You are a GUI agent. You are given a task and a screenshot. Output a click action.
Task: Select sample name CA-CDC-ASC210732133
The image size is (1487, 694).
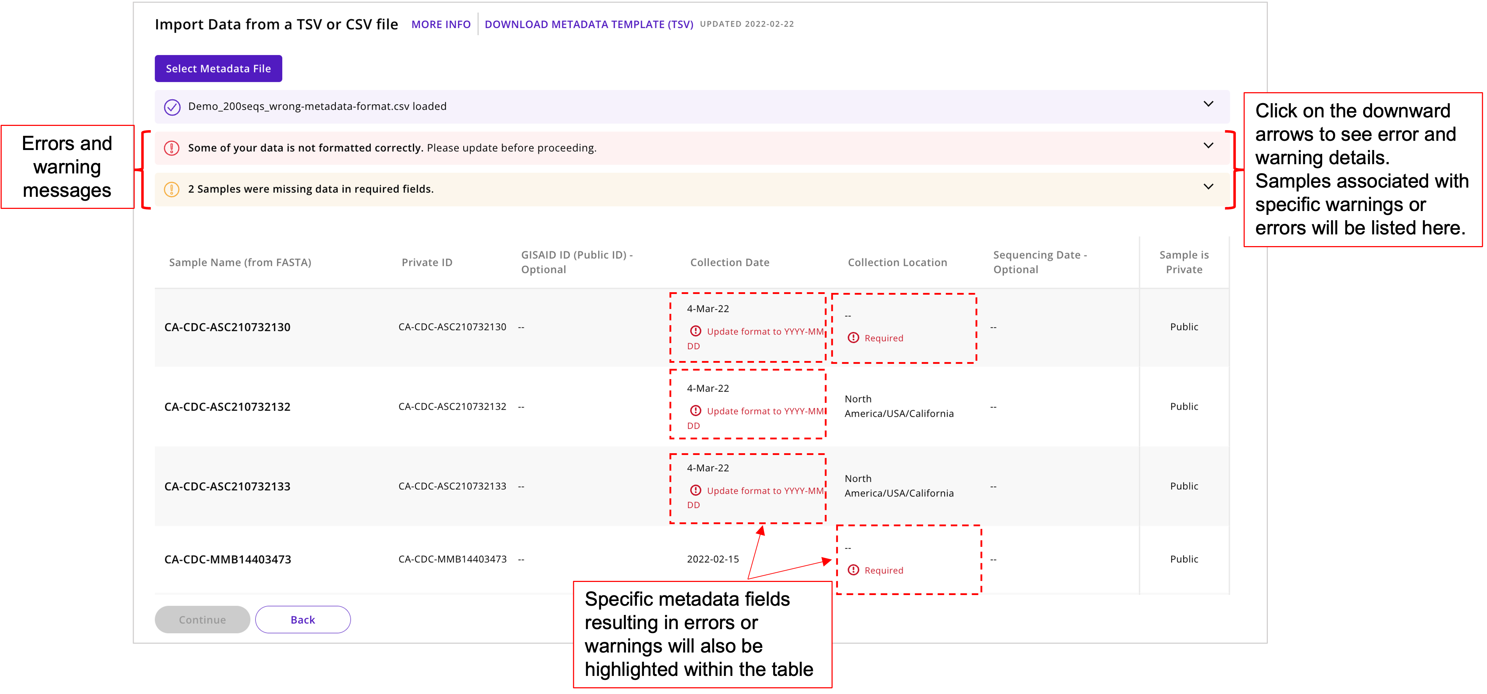(x=227, y=487)
